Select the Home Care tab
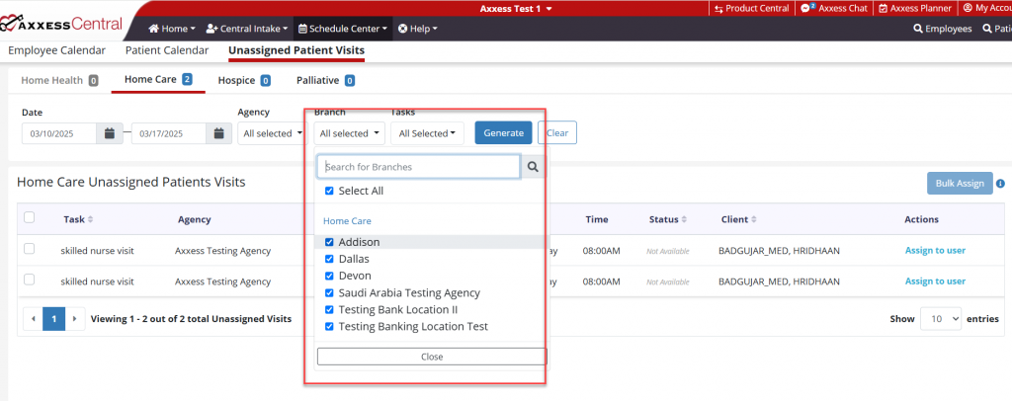 coord(158,80)
